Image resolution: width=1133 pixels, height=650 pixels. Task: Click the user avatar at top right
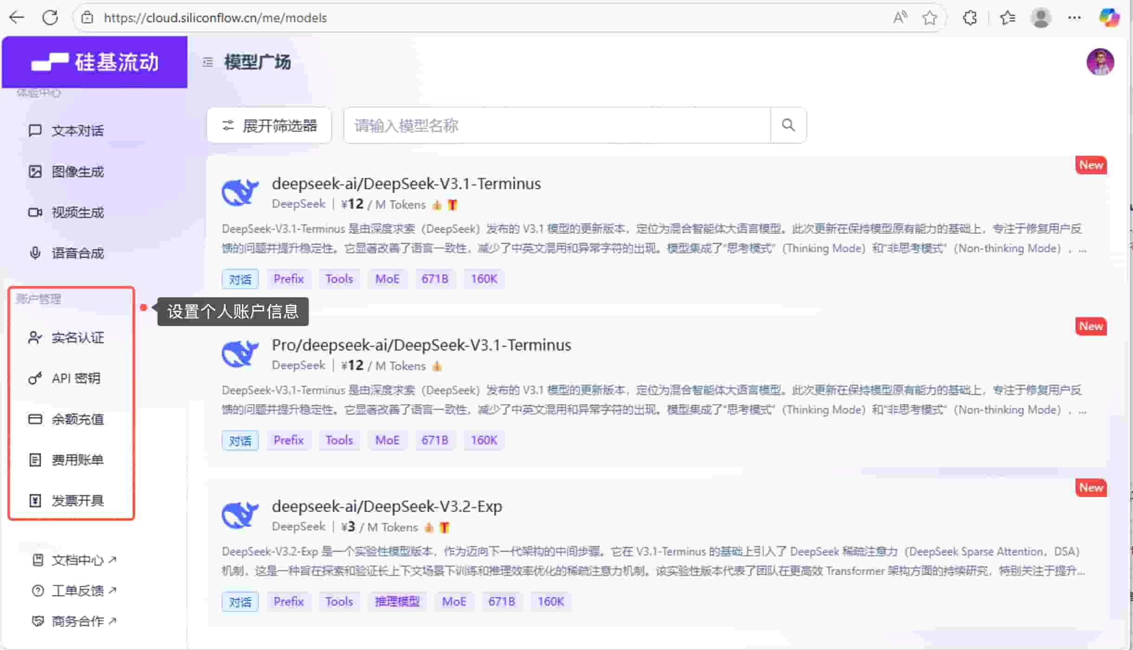click(1101, 62)
